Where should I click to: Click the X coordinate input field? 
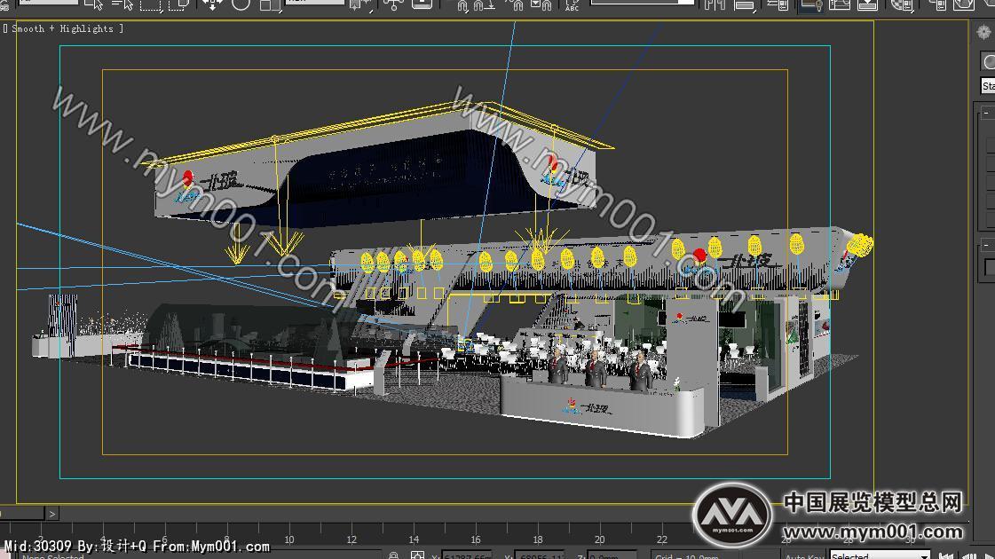tap(467, 555)
